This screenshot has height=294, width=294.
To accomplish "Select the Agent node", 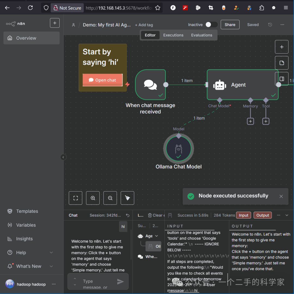I will 242,85.
